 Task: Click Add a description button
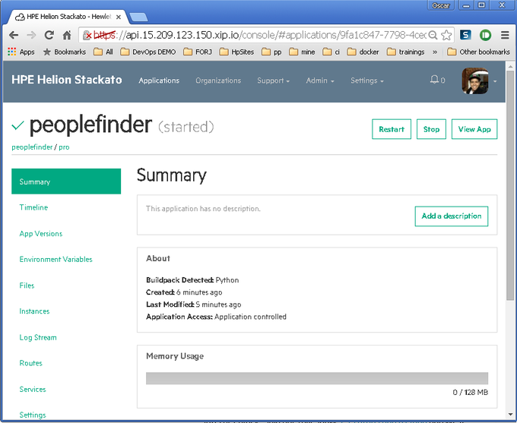tap(452, 216)
